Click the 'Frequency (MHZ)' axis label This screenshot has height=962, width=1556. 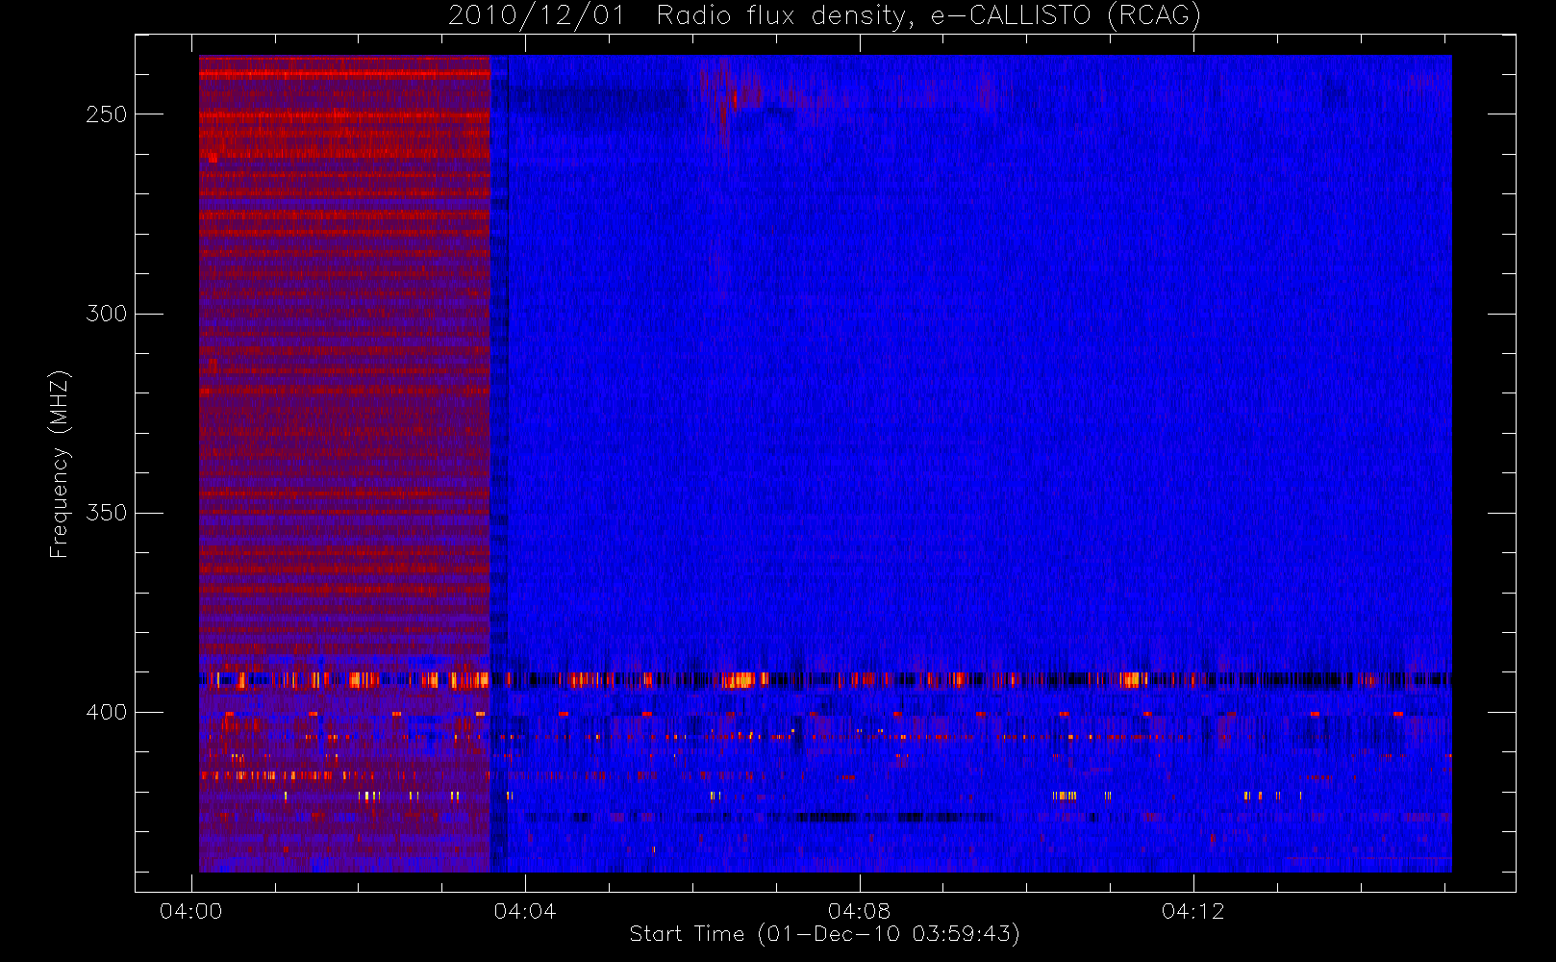pos(60,464)
